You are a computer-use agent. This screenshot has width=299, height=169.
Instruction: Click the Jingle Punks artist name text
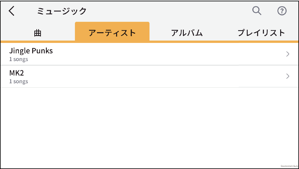pyautogui.click(x=31, y=51)
